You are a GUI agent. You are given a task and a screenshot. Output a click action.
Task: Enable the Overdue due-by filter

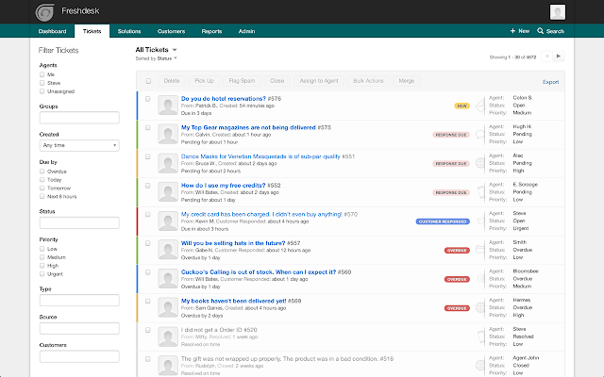click(42, 172)
